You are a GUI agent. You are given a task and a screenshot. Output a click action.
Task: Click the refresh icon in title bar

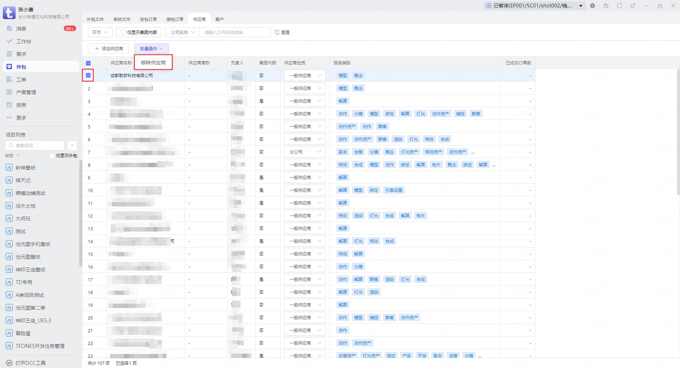pyautogui.click(x=619, y=6)
